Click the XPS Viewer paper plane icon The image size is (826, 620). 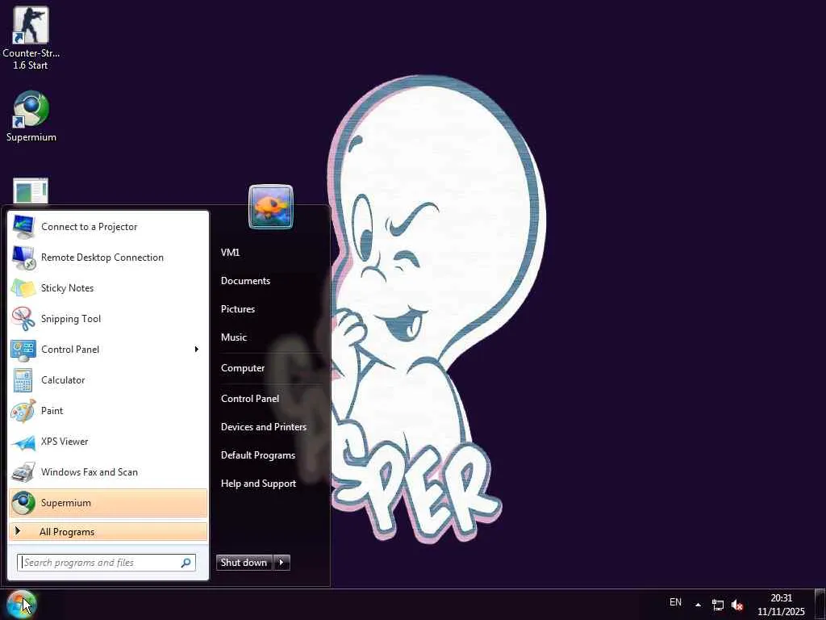[23, 442]
